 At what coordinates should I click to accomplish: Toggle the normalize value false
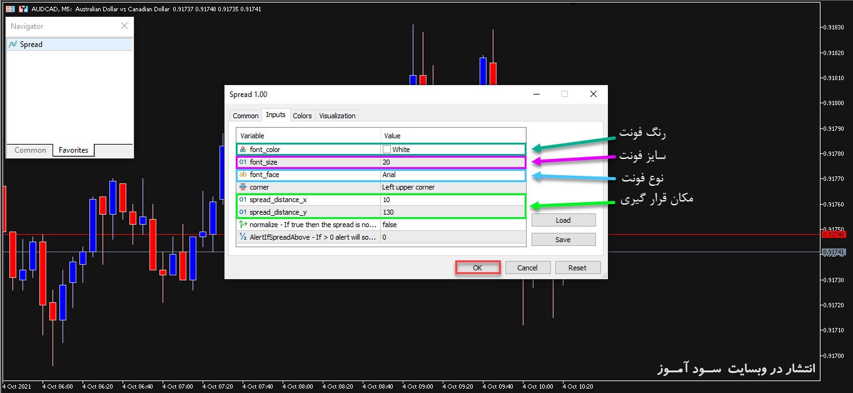coord(452,225)
